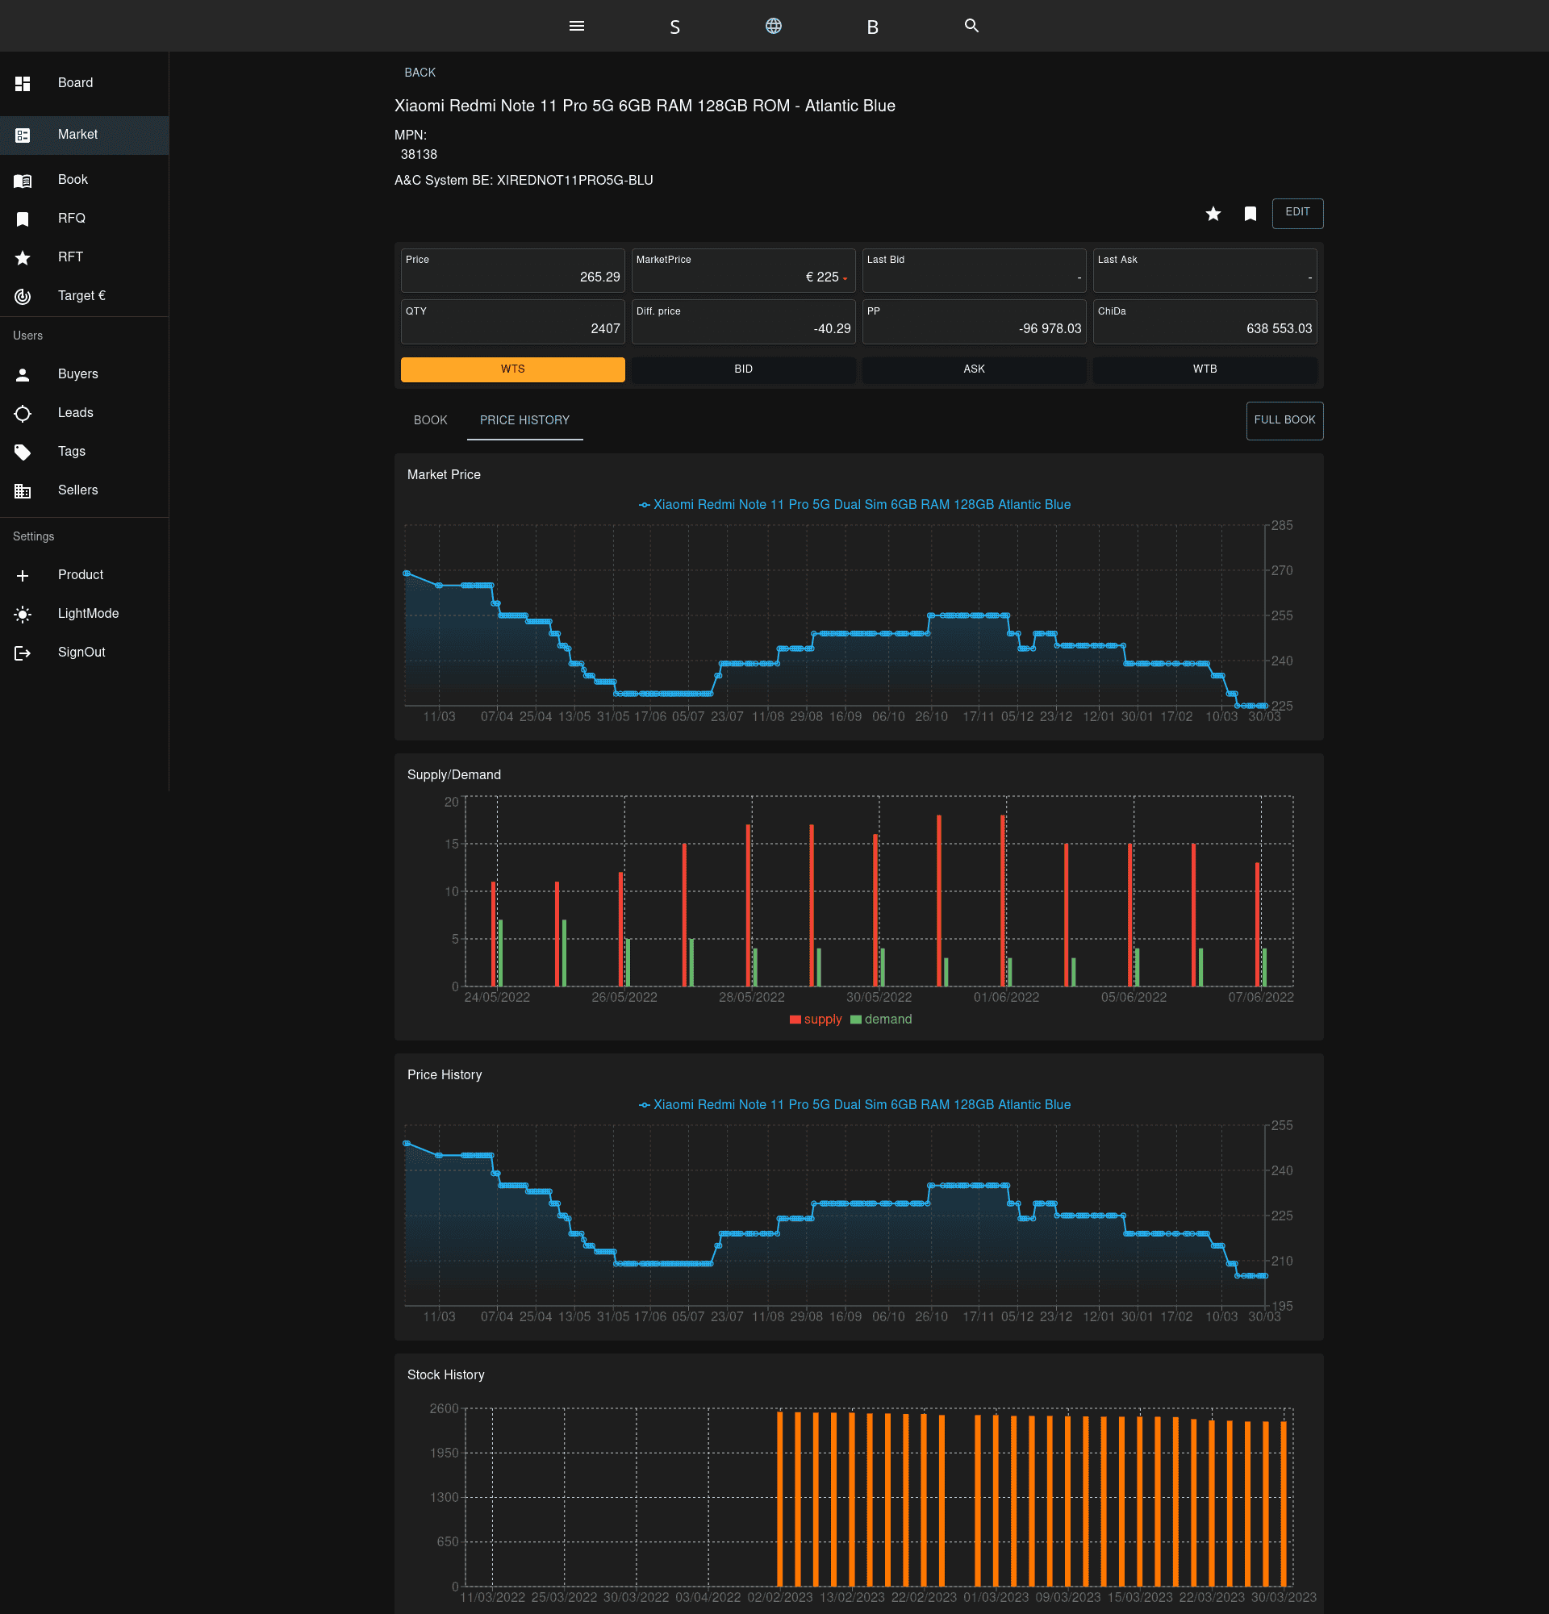Switch to the PRICE HISTORY tab
1549x1614 pixels.
point(524,421)
